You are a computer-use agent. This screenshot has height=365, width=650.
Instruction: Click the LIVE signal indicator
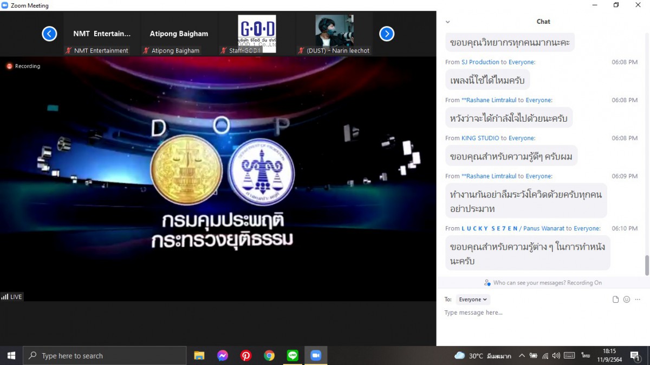tap(11, 297)
